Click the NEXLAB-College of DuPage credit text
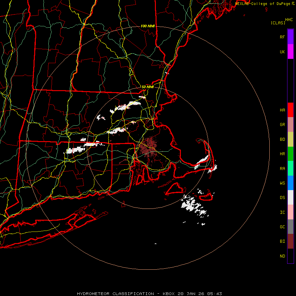Viewport: 296px width, 296px height. click(x=263, y=4)
